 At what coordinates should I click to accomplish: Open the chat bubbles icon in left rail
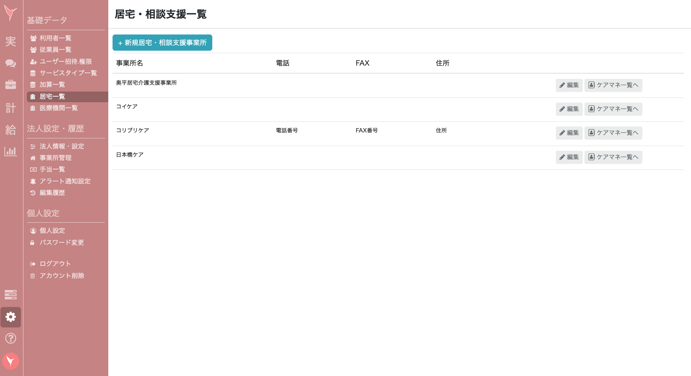(11, 63)
